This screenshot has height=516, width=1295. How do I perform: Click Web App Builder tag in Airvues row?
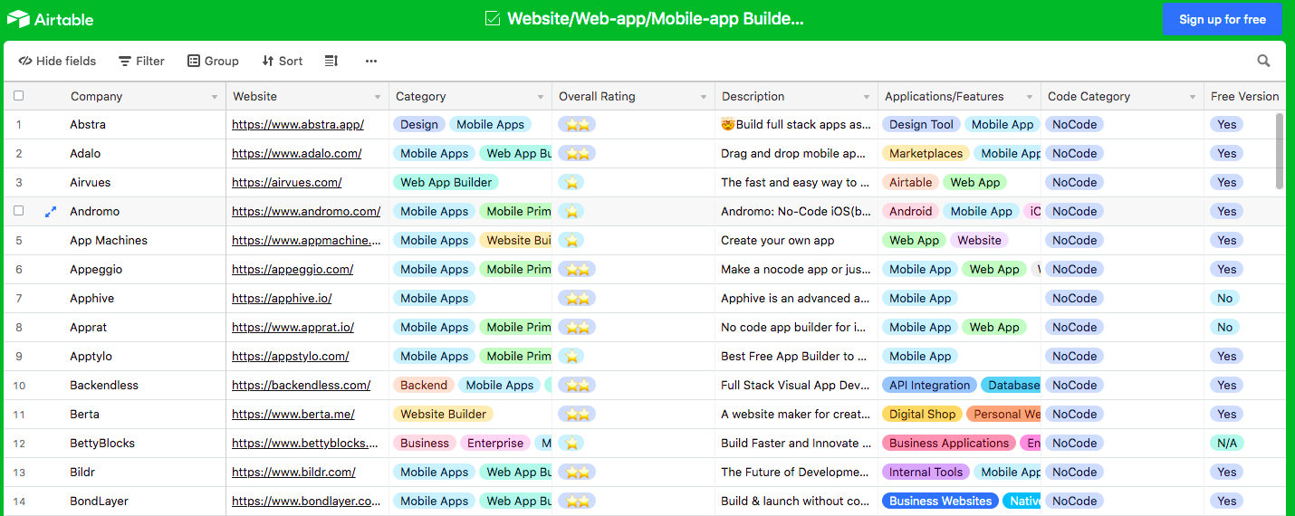coord(446,183)
